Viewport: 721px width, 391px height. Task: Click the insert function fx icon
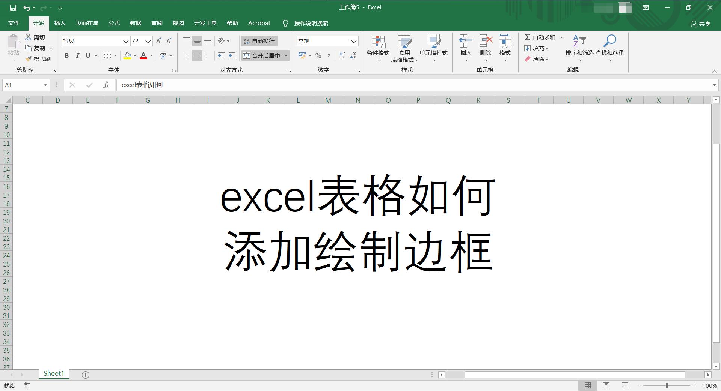[106, 85]
